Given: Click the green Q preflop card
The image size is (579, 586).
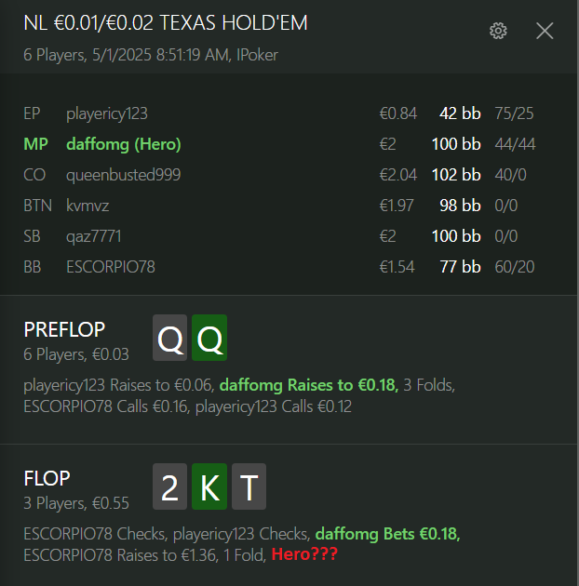Looking at the screenshot, I should point(209,338).
